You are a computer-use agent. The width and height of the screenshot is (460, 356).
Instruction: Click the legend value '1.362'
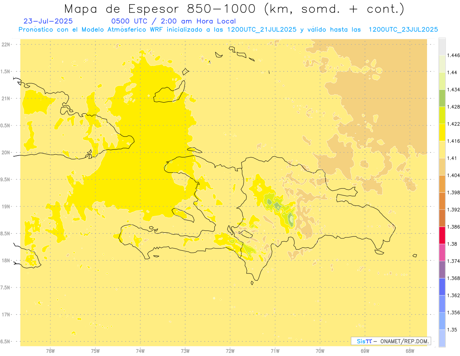click(x=453, y=295)
